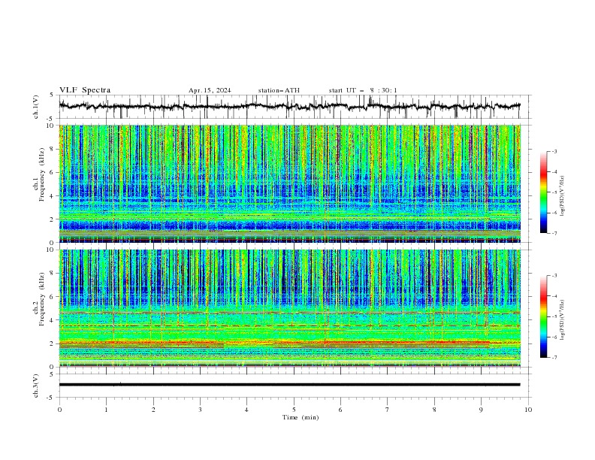Click the time axis tick label "5"
This screenshot has height=460, width=595.
click(294, 410)
